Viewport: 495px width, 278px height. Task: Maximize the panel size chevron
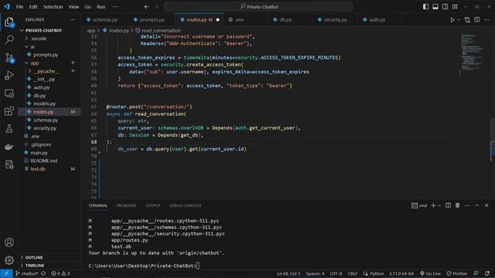point(477,205)
